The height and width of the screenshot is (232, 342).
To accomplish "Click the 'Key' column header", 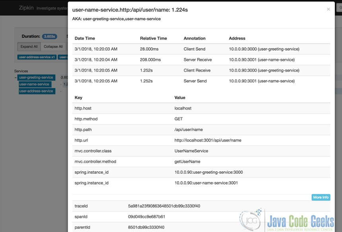I will pos(78,98).
